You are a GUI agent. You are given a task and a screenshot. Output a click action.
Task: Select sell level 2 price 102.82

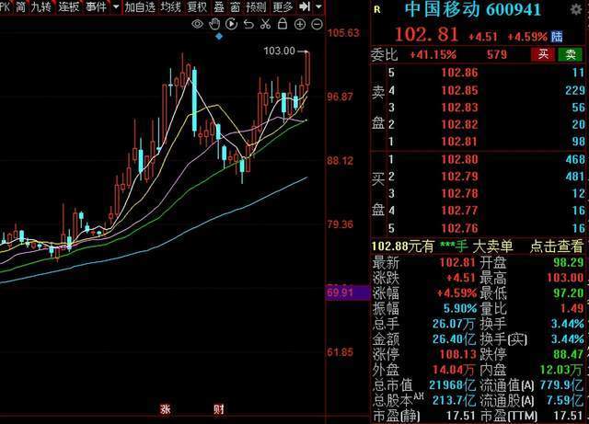(x=459, y=124)
